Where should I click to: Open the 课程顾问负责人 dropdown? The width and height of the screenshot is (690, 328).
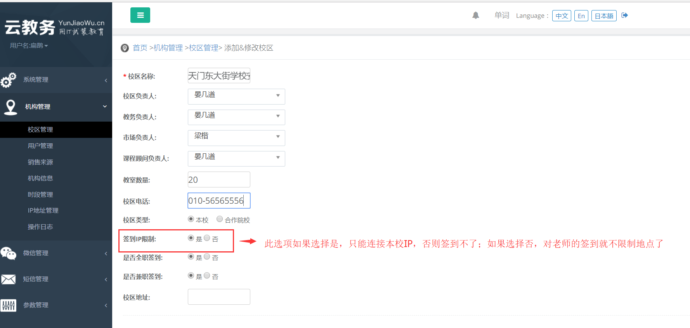click(x=236, y=158)
